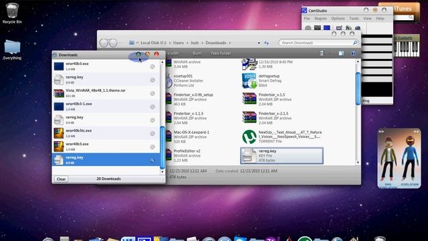Select the Everything folder on the desktop
Screen dimensions: 428x241
click(12, 50)
